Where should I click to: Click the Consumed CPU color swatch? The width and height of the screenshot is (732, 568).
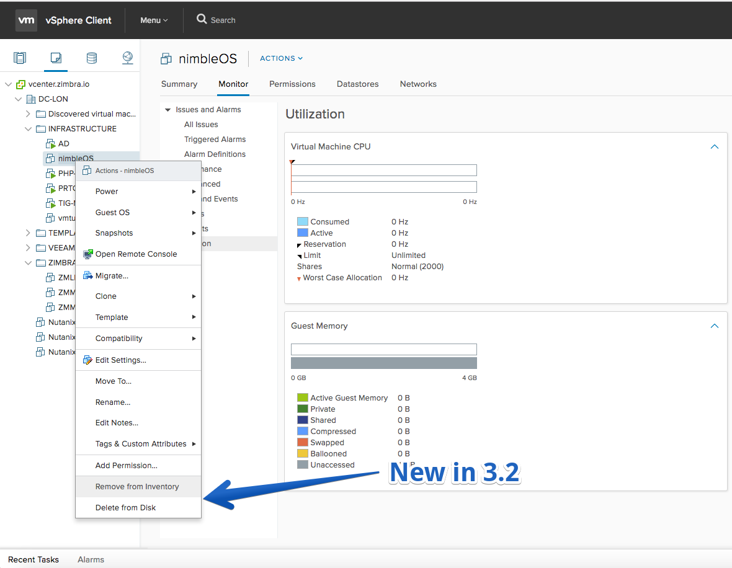[x=303, y=222]
